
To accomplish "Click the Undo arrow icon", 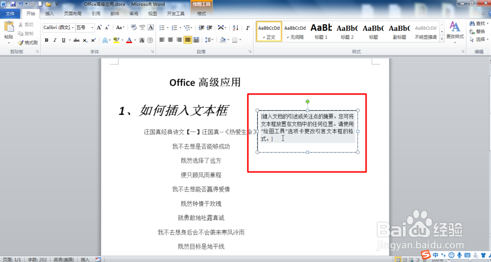I will tap(21, 4).
